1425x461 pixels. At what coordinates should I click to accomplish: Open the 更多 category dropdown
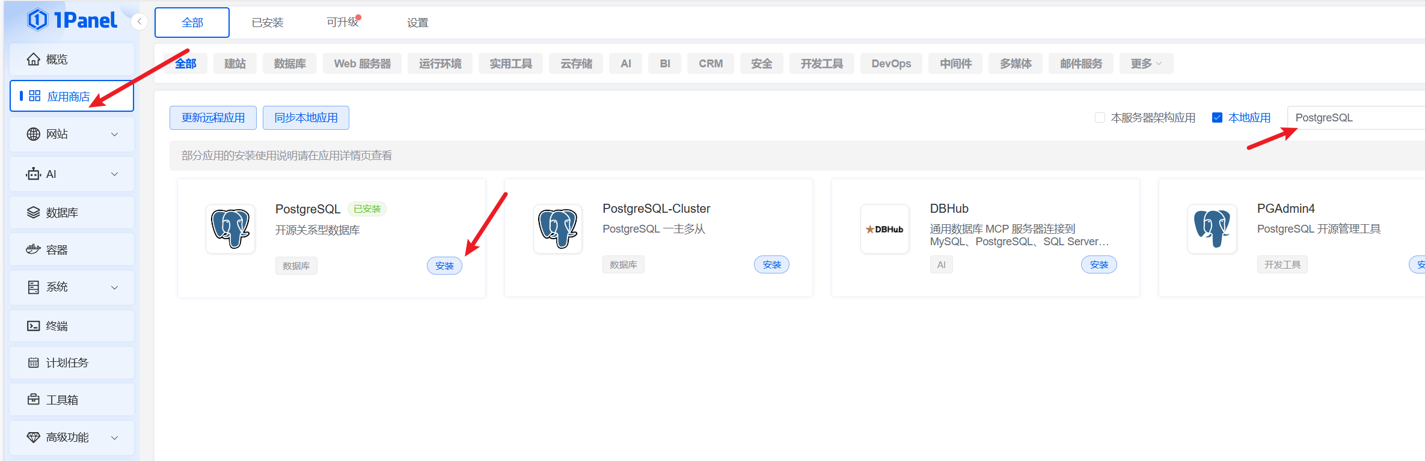point(1146,64)
